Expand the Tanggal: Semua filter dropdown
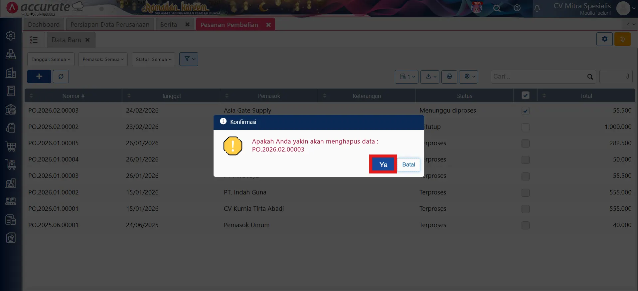 click(51, 59)
